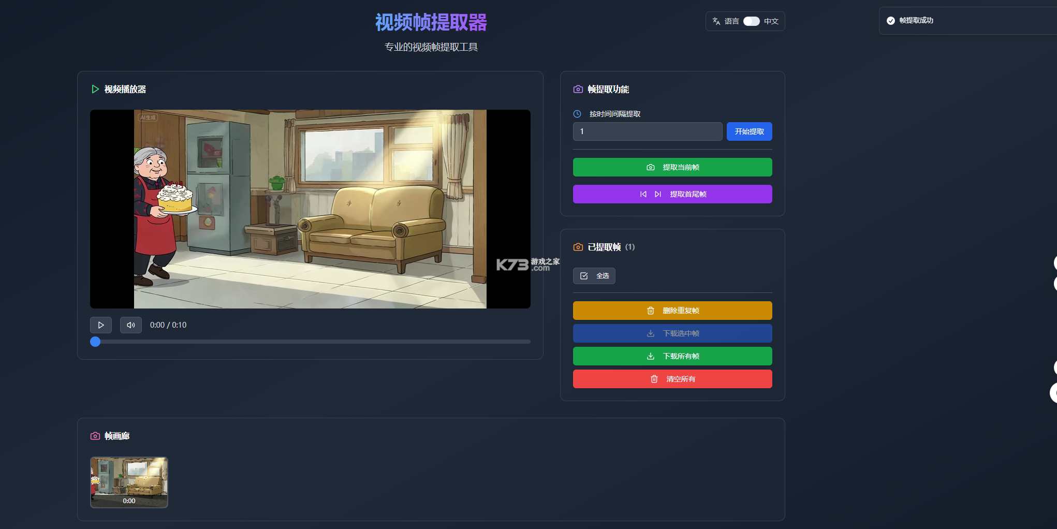Click the 中文 language label

pyautogui.click(x=771, y=21)
